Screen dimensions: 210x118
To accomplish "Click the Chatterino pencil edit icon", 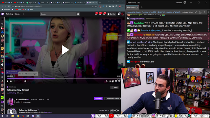I will pos(196,12).
